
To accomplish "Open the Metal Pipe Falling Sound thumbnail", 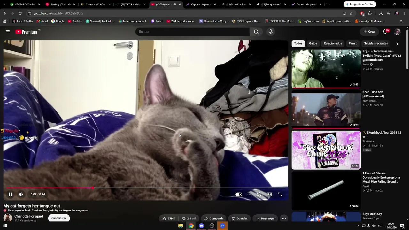I will click(x=326, y=191).
